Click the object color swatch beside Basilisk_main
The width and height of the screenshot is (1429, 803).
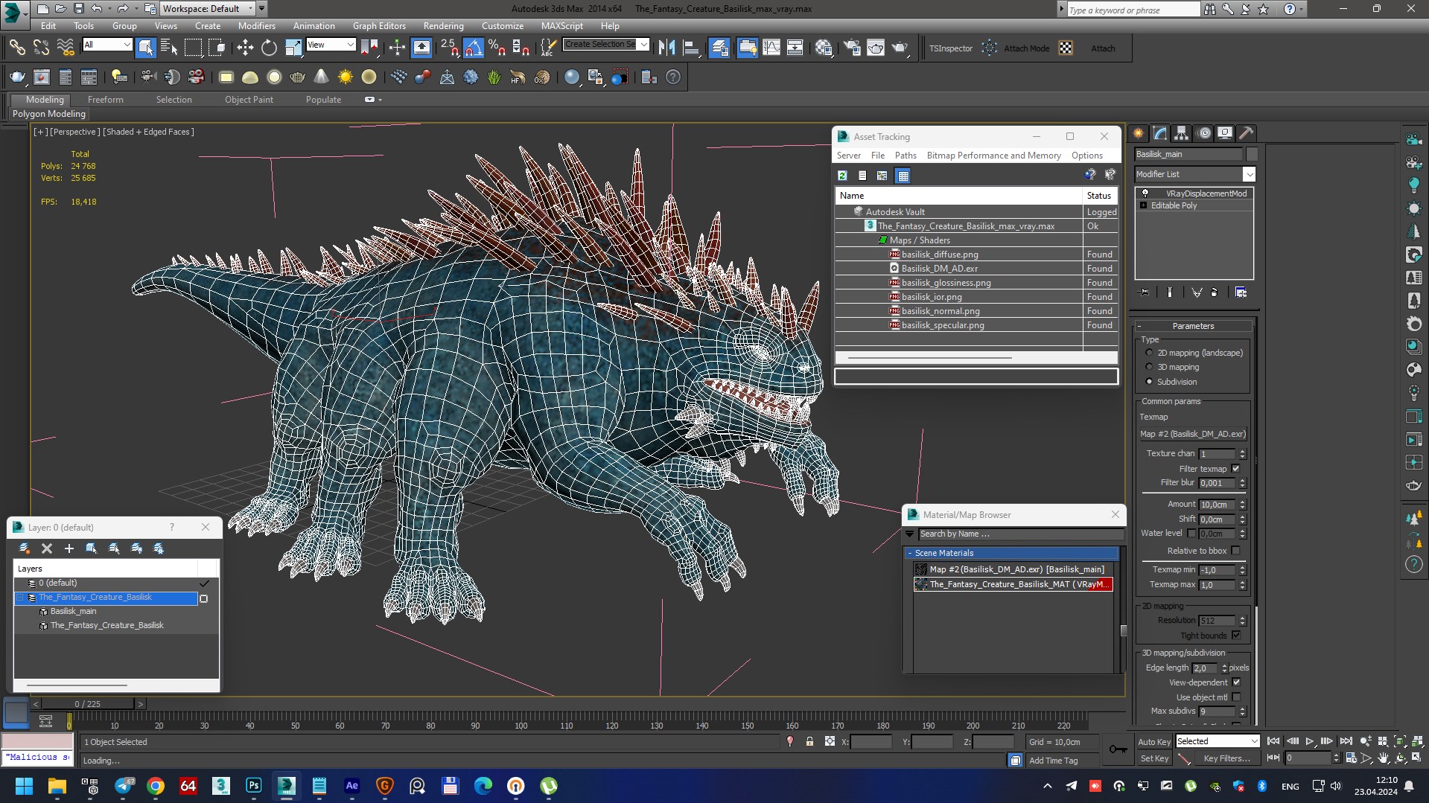pos(1252,154)
